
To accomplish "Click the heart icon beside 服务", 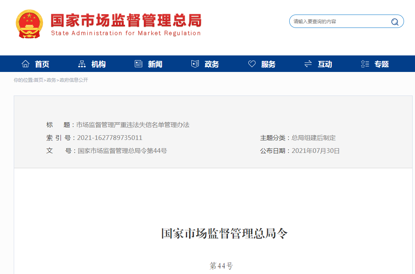I will pos(252,64).
